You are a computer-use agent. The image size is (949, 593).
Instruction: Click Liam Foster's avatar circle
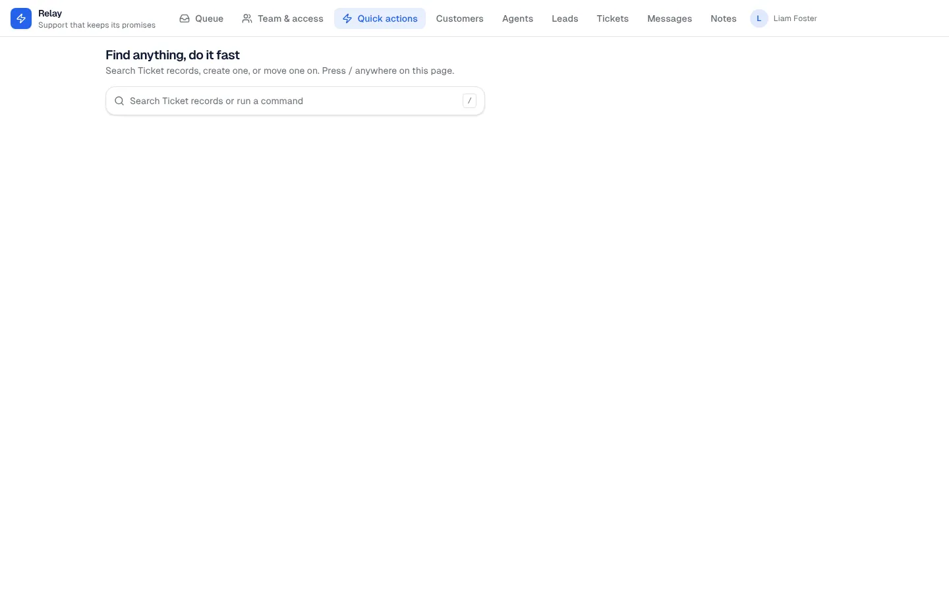coord(759,18)
